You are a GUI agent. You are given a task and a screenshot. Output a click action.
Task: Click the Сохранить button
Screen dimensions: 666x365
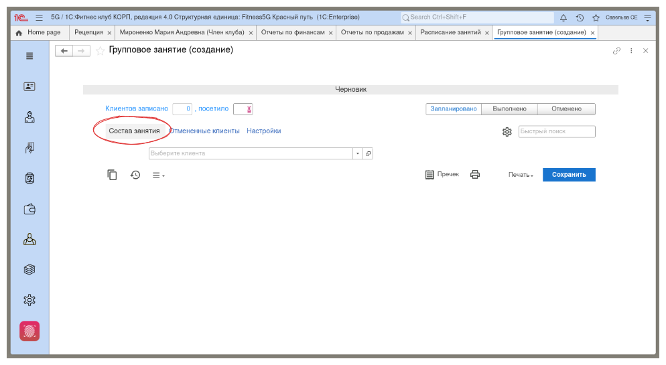click(x=569, y=175)
